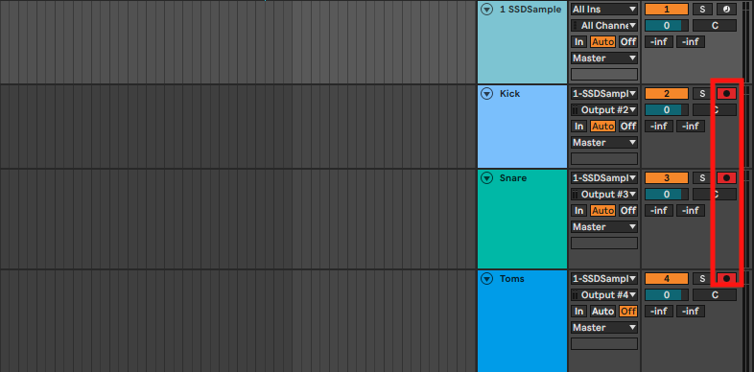Arm the Toms track for recording
This screenshot has width=754, height=372.
click(726, 279)
